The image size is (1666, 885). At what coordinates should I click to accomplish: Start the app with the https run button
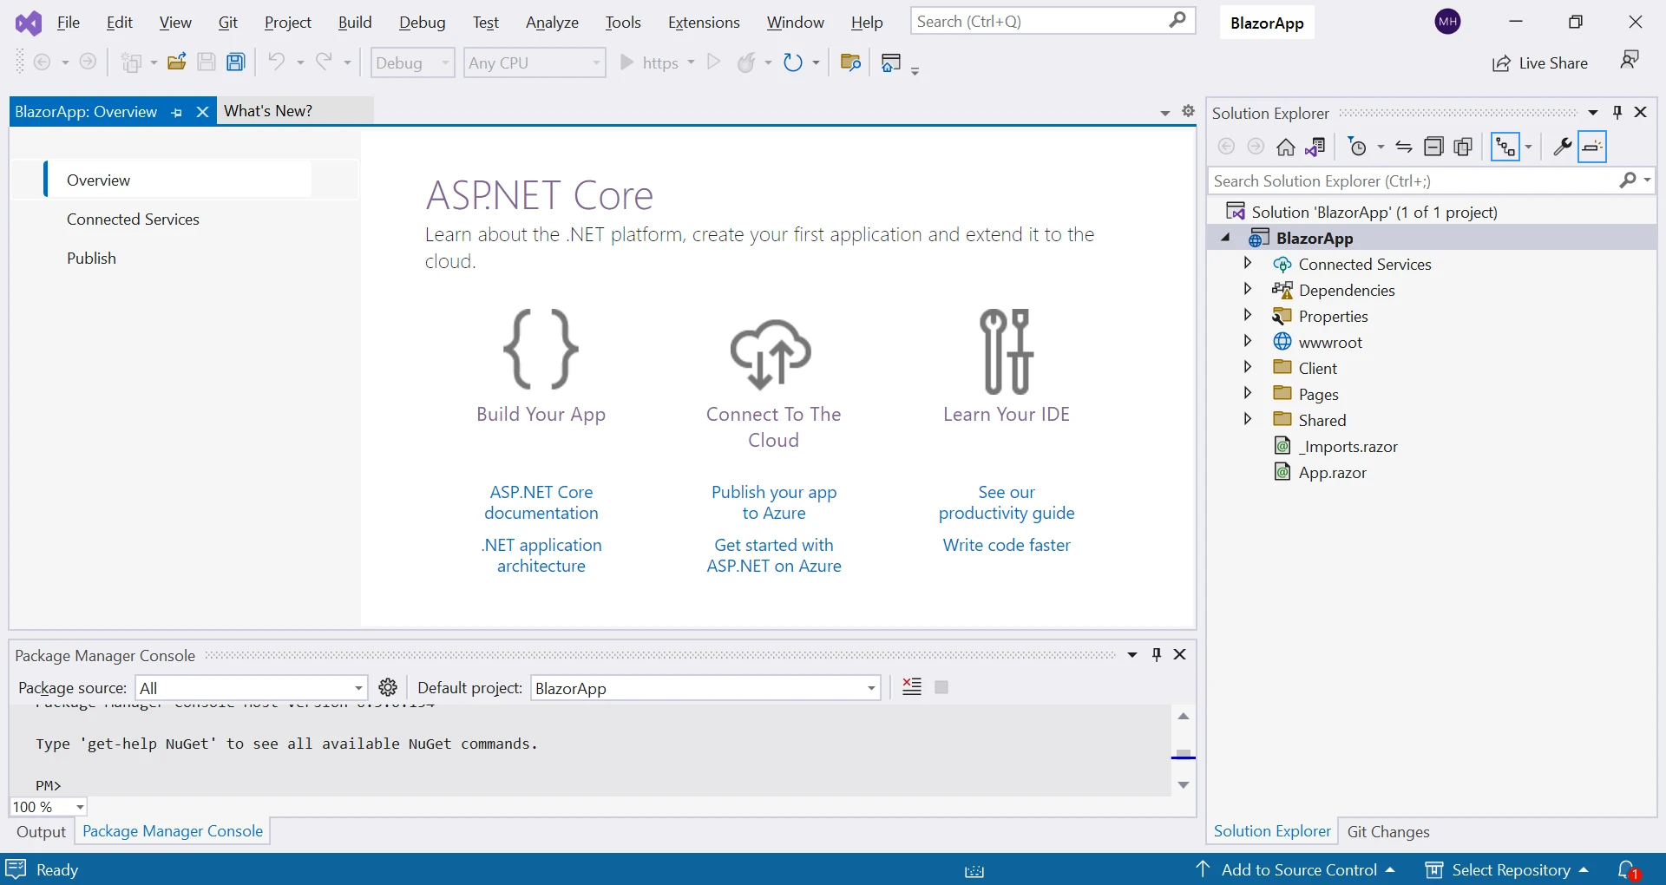pyautogui.click(x=648, y=62)
